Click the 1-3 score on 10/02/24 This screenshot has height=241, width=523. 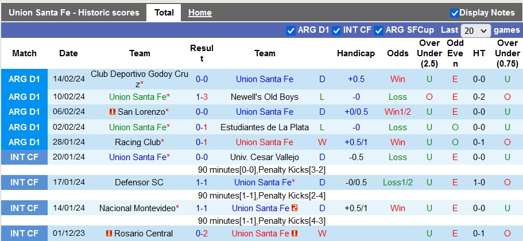point(202,97)
